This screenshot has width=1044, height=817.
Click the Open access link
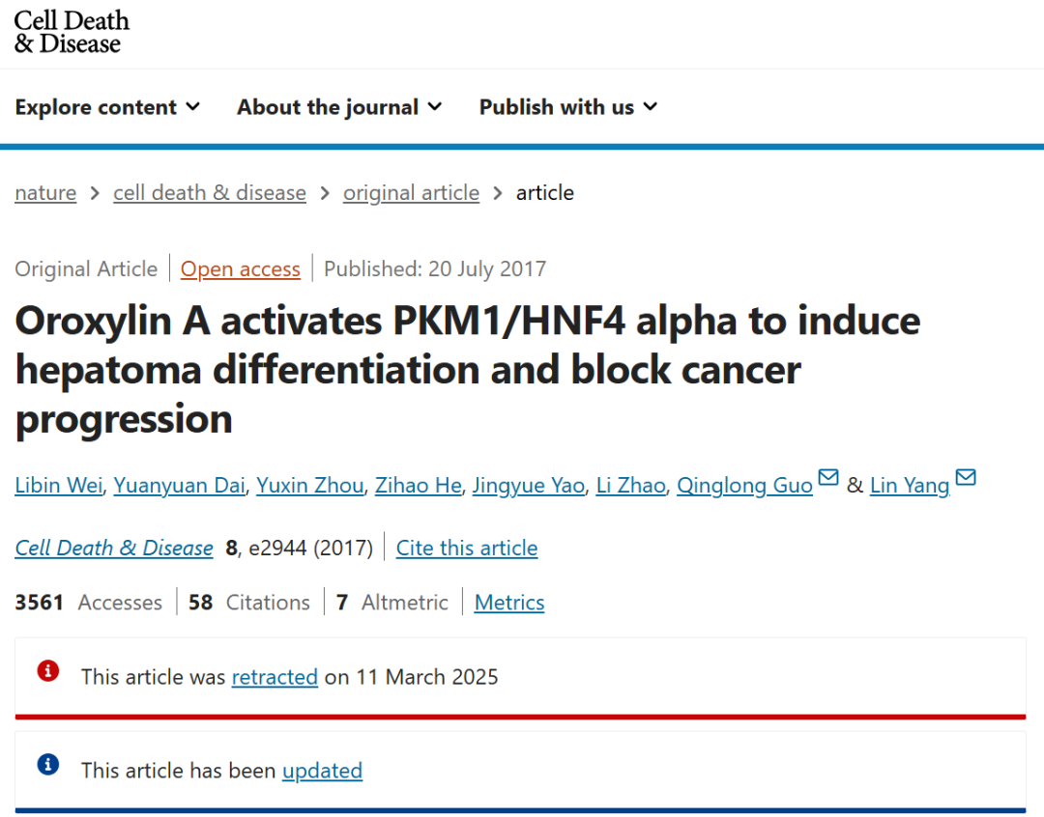click(241, 268)
